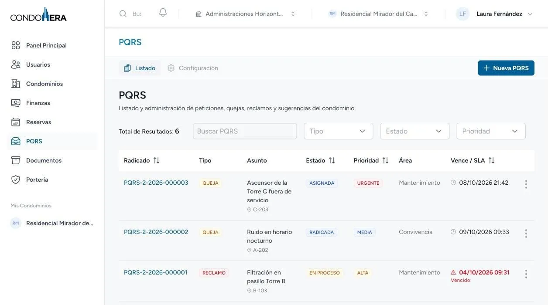Click the PQRS breadcrumb title
548x305 pixels.
coord(130,42)
